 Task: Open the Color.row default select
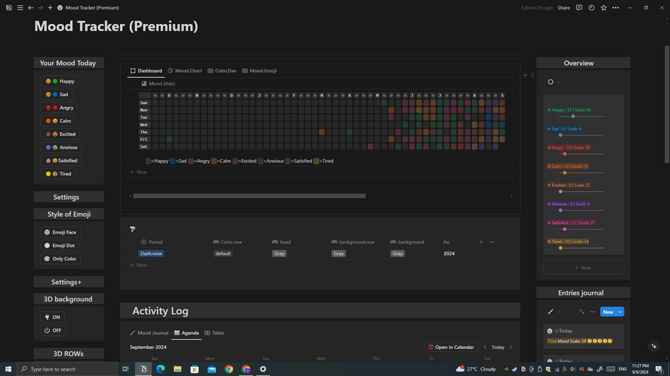223,254
